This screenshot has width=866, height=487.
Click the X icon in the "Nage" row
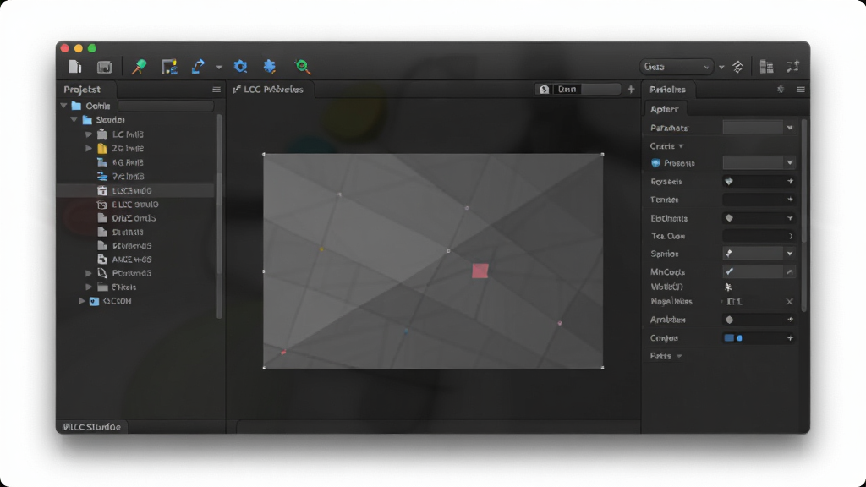789,302
